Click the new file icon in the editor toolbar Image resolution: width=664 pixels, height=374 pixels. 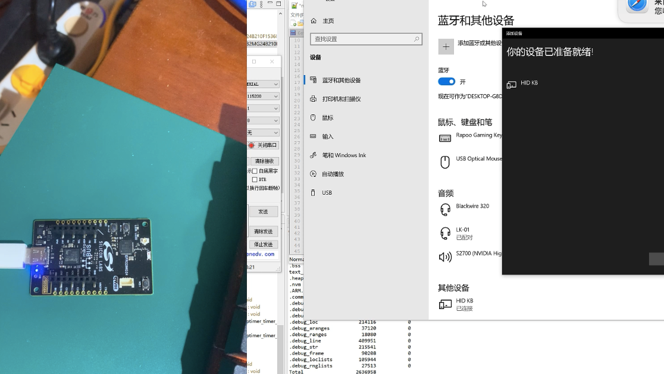tap(294, 23)
